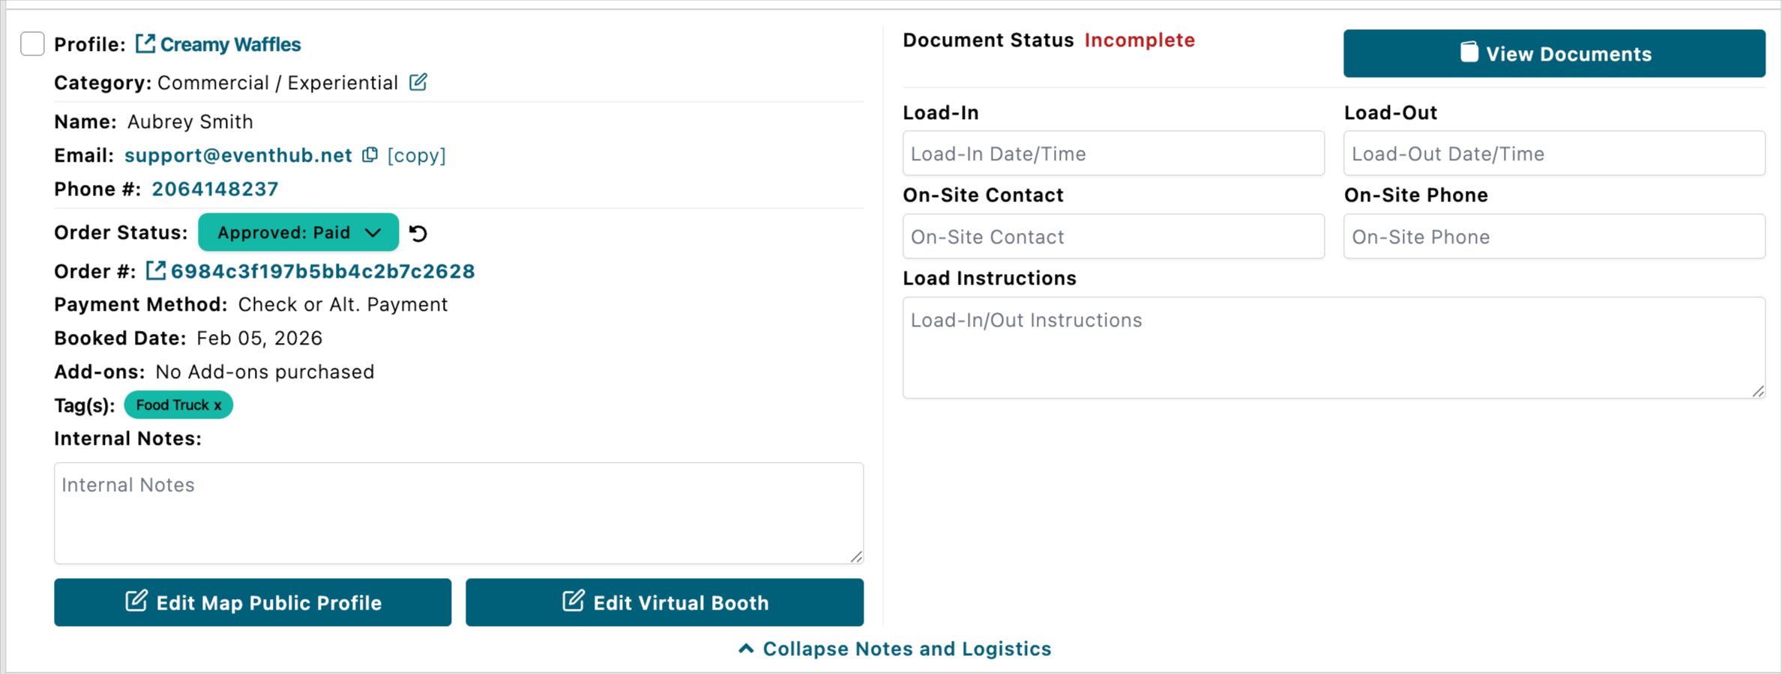Viewport: 1782px width, 674px height.
Task: Open the Creamy Waffles profile link
Action: (x=230, y=44)
